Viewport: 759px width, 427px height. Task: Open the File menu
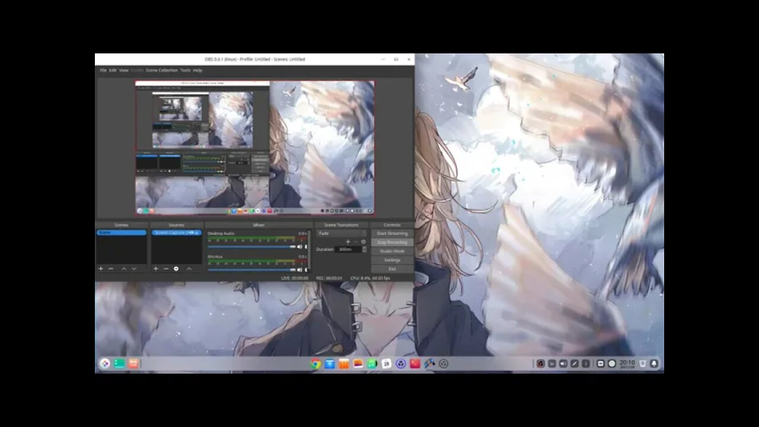point(103,70)
